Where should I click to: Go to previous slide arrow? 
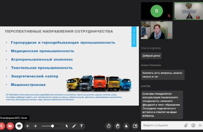(28, 126)
